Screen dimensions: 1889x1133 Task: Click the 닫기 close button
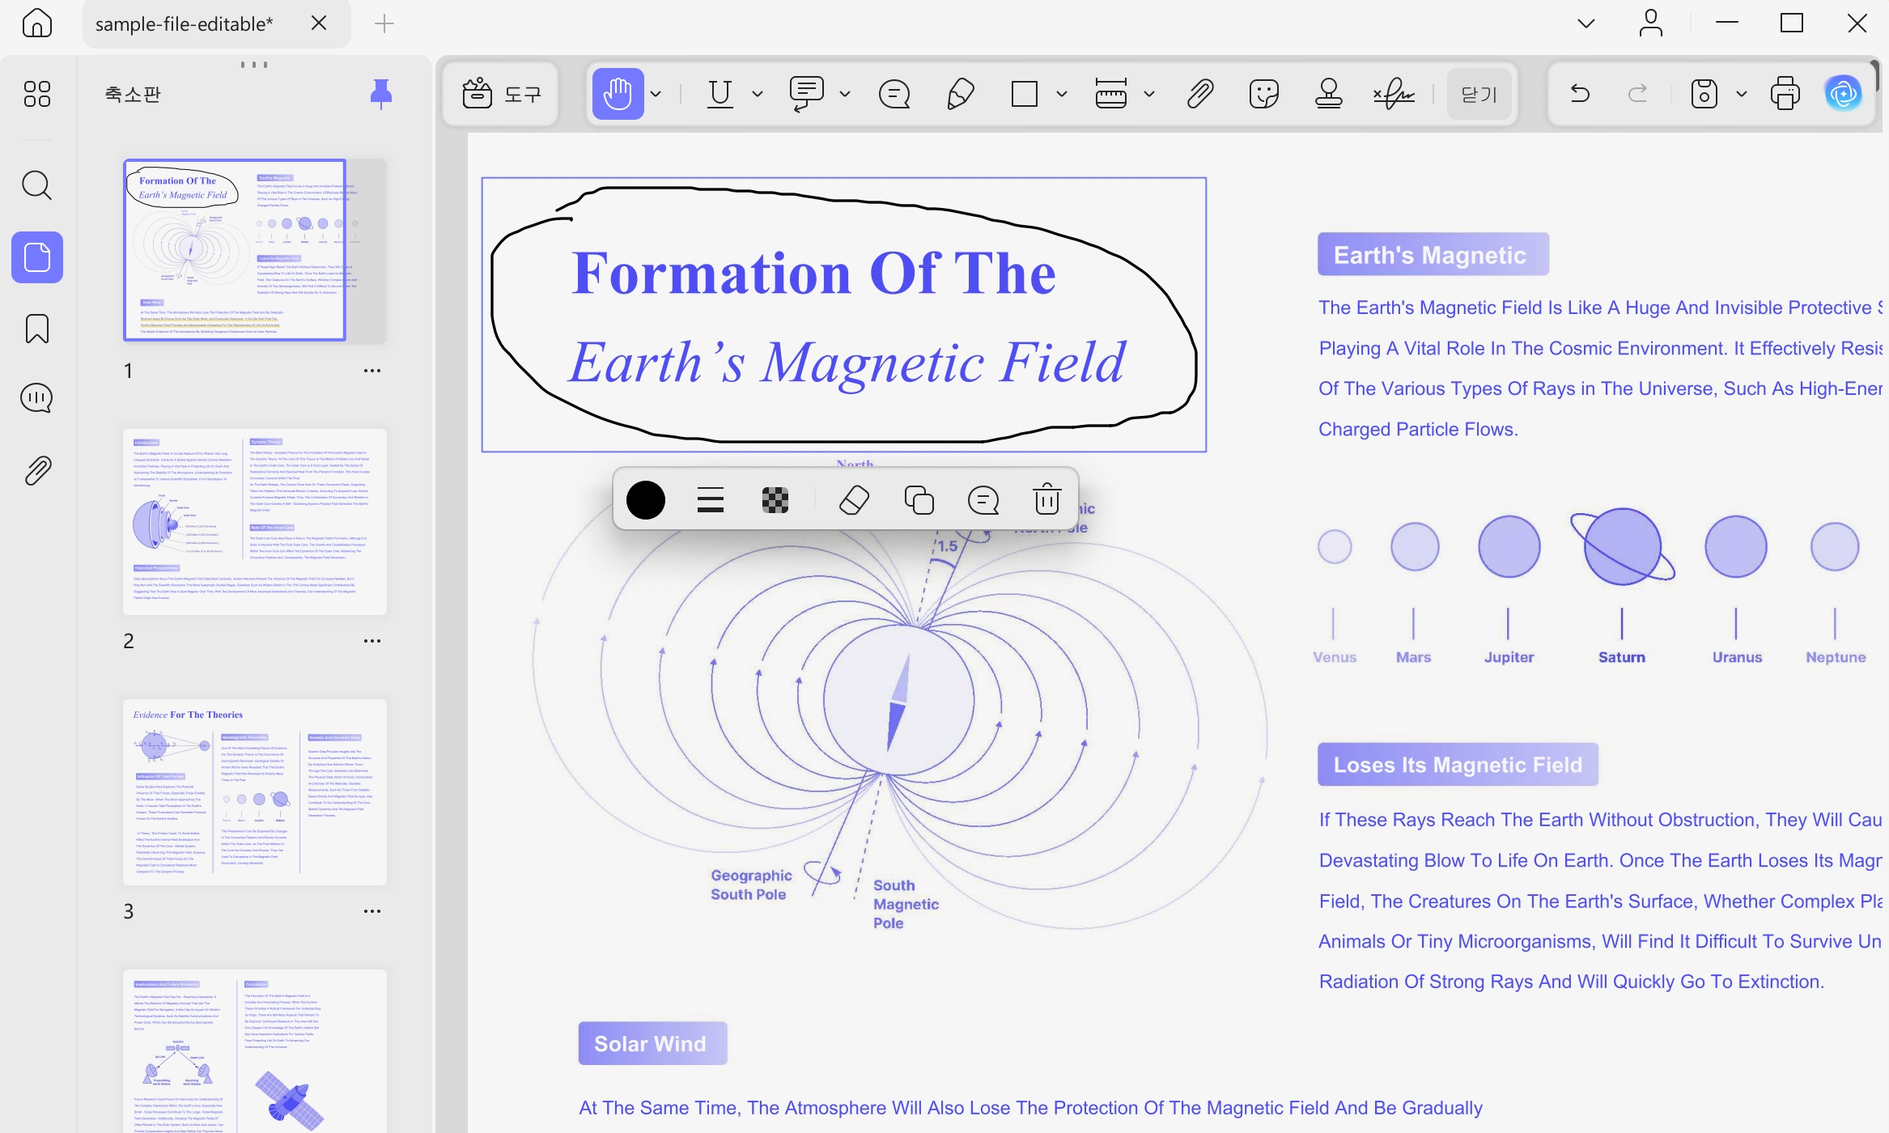[1479, 95]
